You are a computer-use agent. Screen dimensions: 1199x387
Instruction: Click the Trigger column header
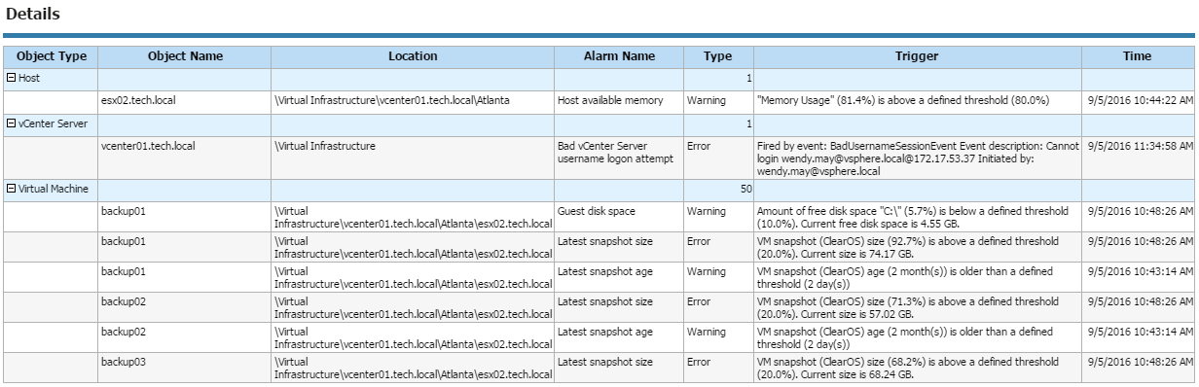(x=918, y=56)
